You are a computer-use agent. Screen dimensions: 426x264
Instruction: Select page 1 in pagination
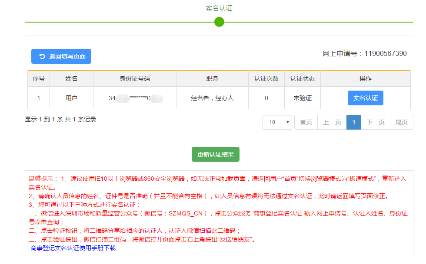point(354,122)
